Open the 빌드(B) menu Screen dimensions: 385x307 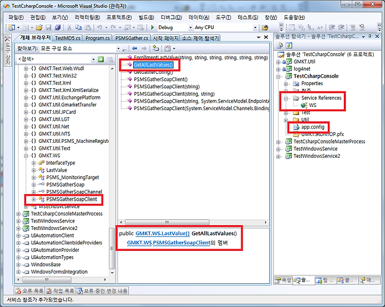pyautogui.click(x=147, y=17)
